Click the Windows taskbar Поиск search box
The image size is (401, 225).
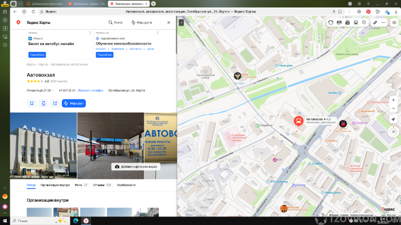pyautogui.click(x=40, y=221)
